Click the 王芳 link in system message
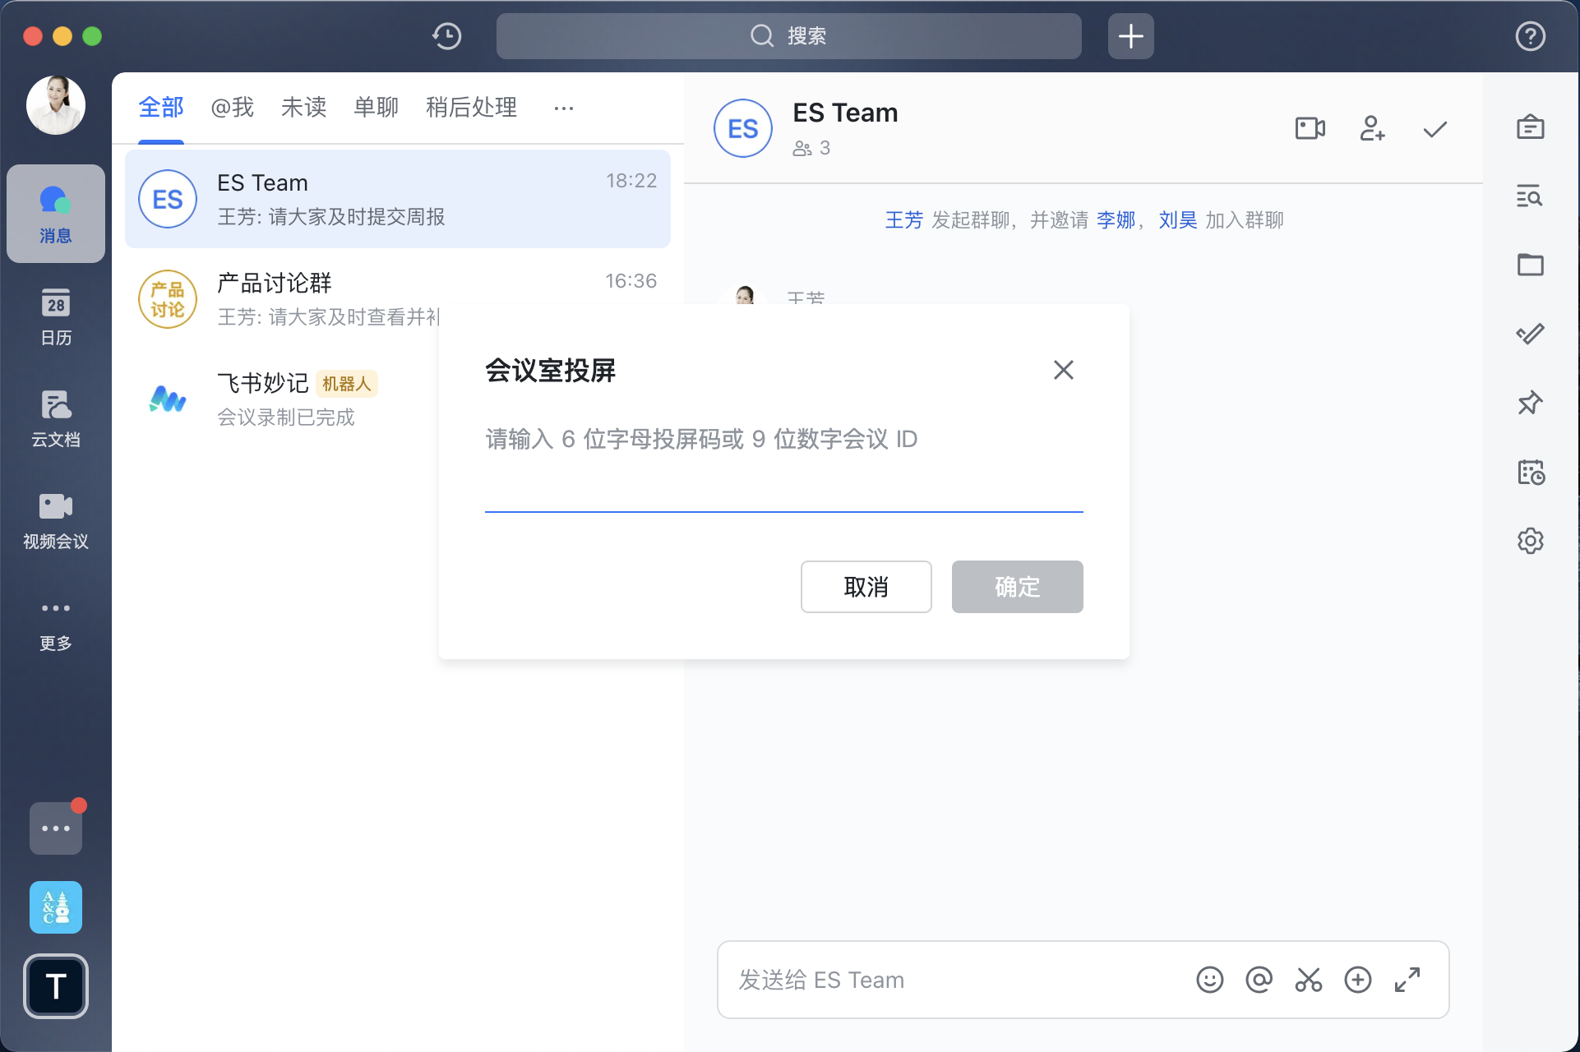The height and width of the screenshot is (1052, 1580). 903,220
